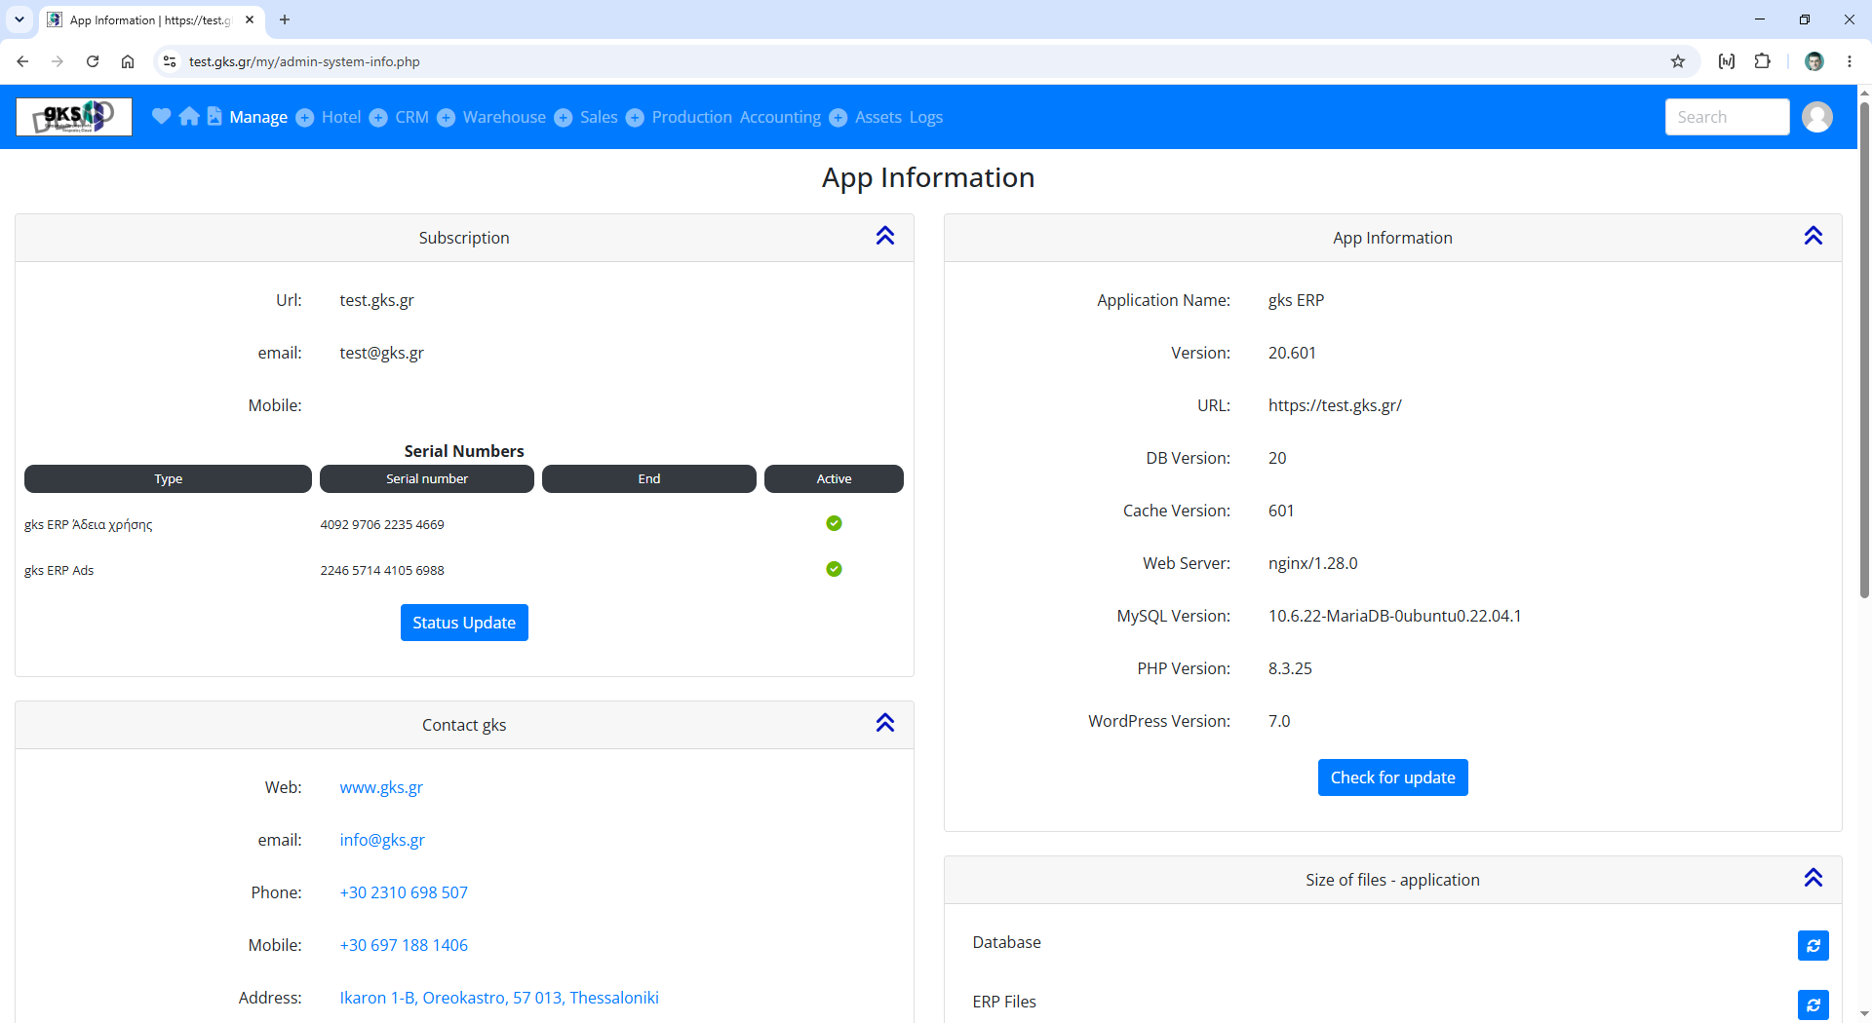This screenshot has width=1872, height=1023.
Task: Open the tab search dropdown arrow
Action: click(x=19, y=19)
